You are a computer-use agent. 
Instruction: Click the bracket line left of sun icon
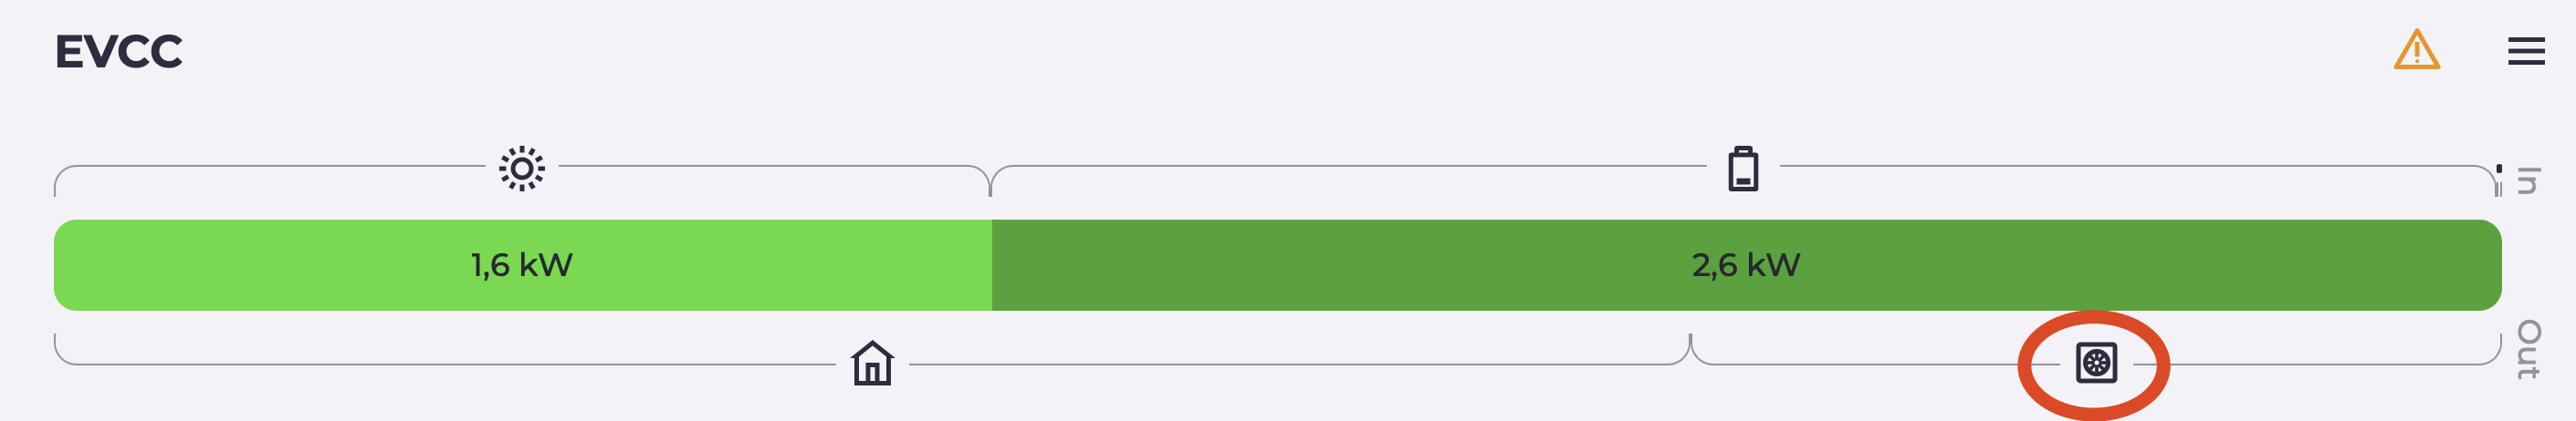[270, 167]
